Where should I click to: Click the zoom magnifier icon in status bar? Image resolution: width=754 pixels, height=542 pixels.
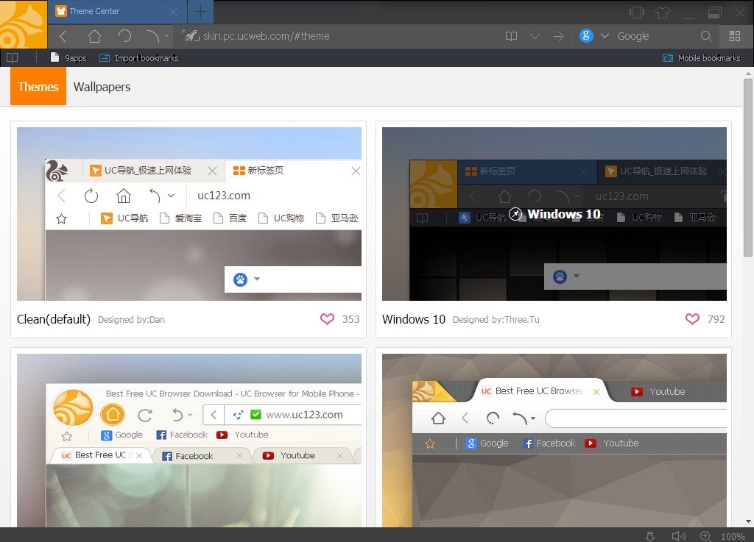pos(705,536)
